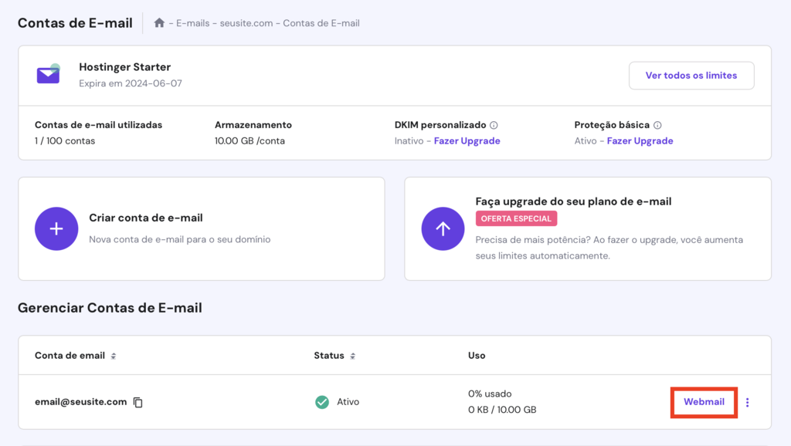Click the breadcrumb path text
791x446 pixels.
coord(267,23)
